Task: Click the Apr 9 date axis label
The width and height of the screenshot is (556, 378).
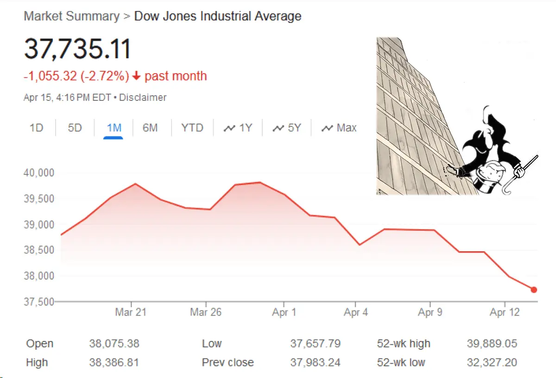Action: coord(430,313)
